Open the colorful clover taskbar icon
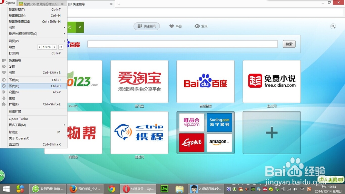The height and width of the screenshot is (194, 345). (20, 189)
